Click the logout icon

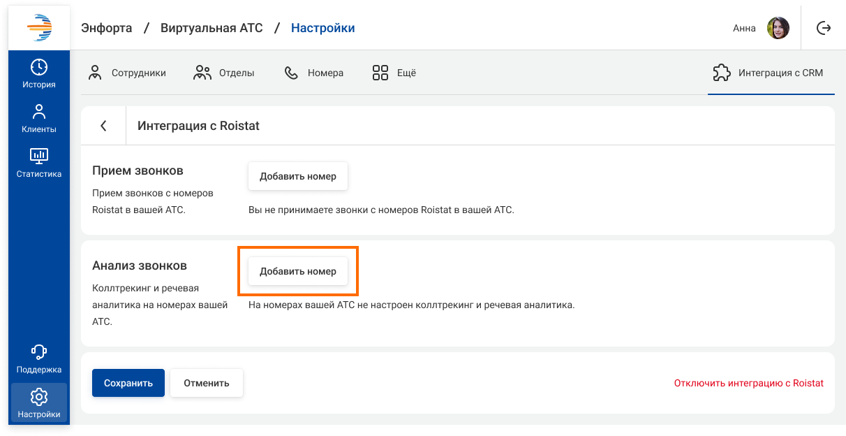coord(824,28)
